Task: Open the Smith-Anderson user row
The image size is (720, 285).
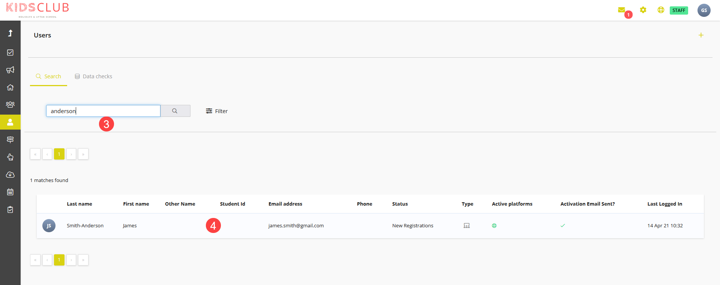Action: point(370,226)
